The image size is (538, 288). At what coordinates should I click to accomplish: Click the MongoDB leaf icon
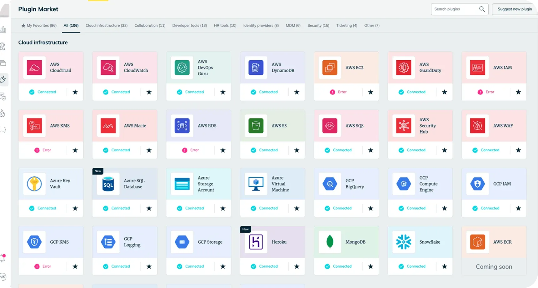(330, 242)
